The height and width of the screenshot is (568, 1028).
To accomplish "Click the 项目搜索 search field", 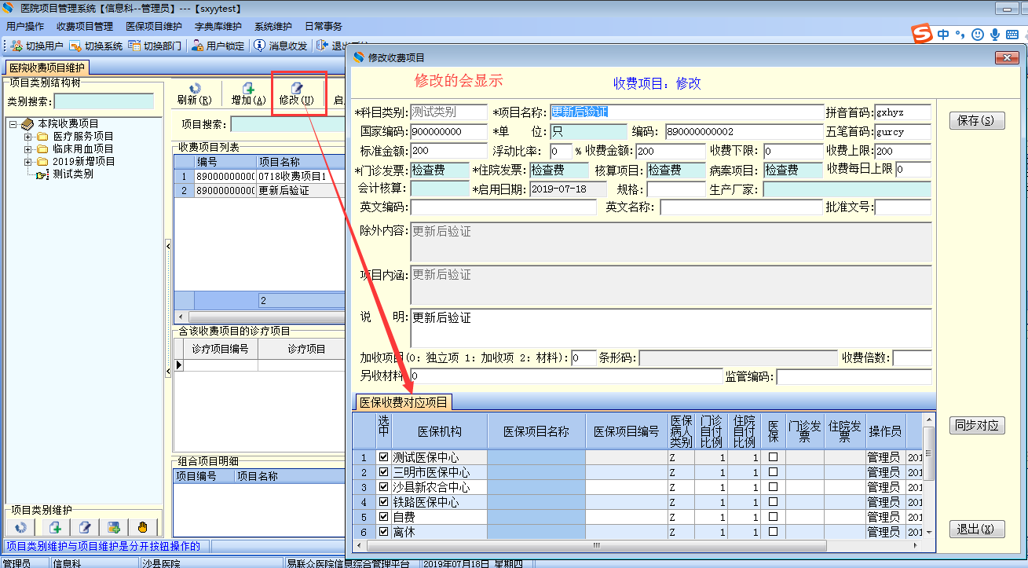I will coord(287,124).
